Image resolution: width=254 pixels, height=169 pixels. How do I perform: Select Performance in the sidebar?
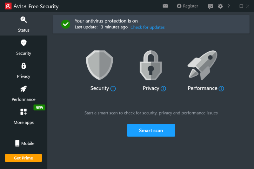click(23, 93)
